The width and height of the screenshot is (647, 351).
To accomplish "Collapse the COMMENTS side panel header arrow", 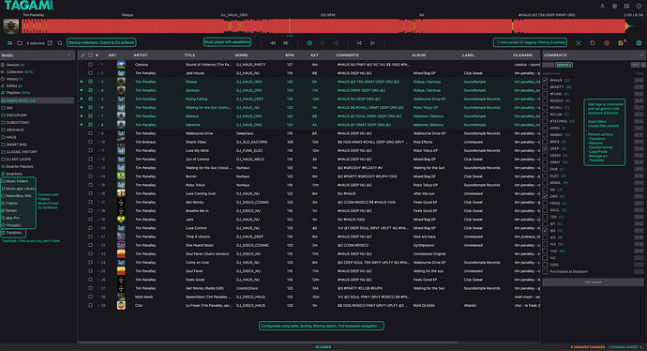I will click(x=640, y=55).
